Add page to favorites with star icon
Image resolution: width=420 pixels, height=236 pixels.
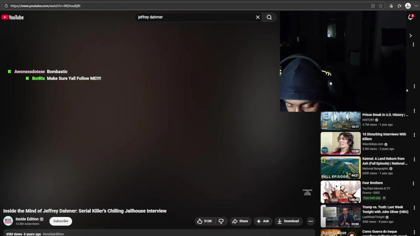pos(381,6)
